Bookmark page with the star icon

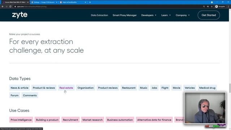(212, 6)
